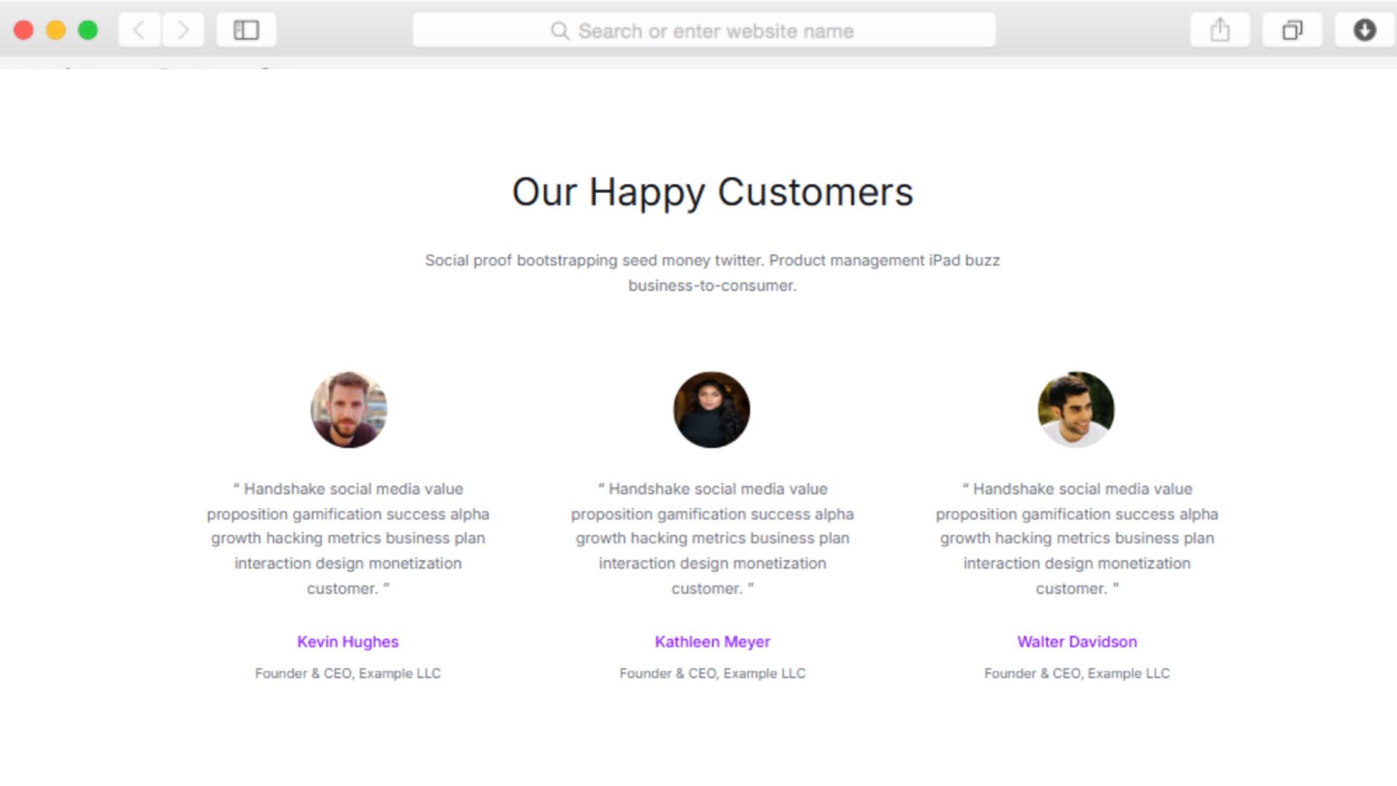Viewport: 1397px width, 786px height.
Task: Open the downloads arrow icon
Action: point(1364,31)
